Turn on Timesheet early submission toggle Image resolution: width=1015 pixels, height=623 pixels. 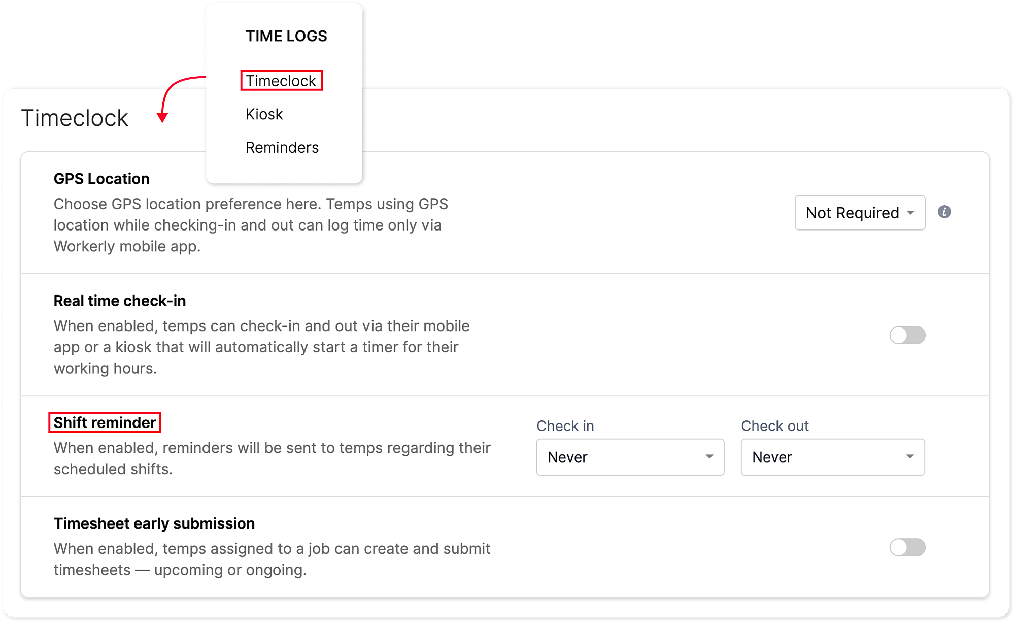pyautogui.click(x=907, y=547)
